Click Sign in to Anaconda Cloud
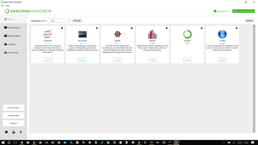This screenshot has width=258, height=145. click(x=243, y=11)
